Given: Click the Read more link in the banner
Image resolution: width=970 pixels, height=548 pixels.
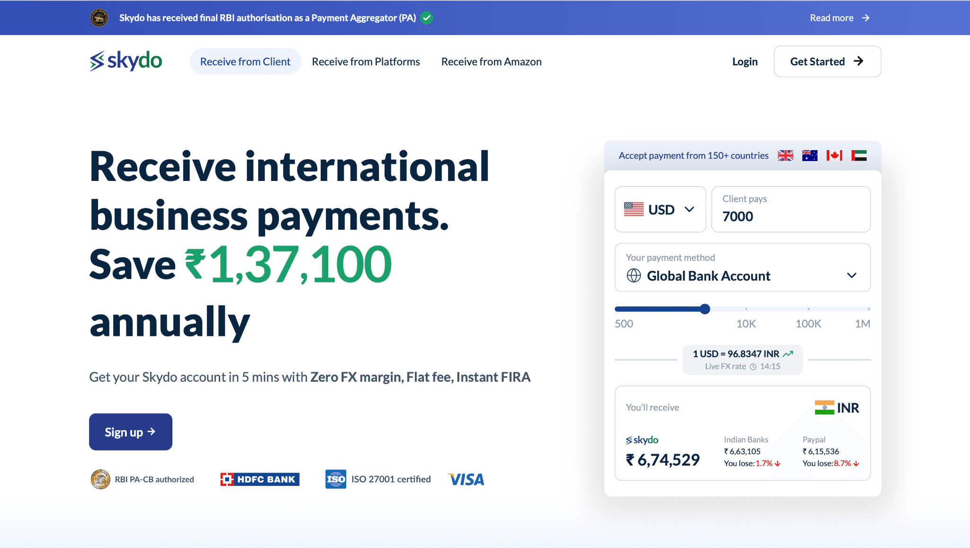Looking at the screenshot, I should pos(832,18).
